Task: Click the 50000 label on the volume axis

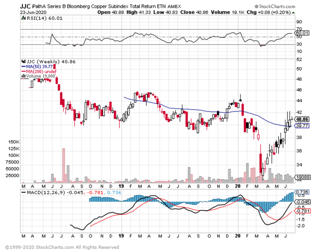Action: click(12, 169)
